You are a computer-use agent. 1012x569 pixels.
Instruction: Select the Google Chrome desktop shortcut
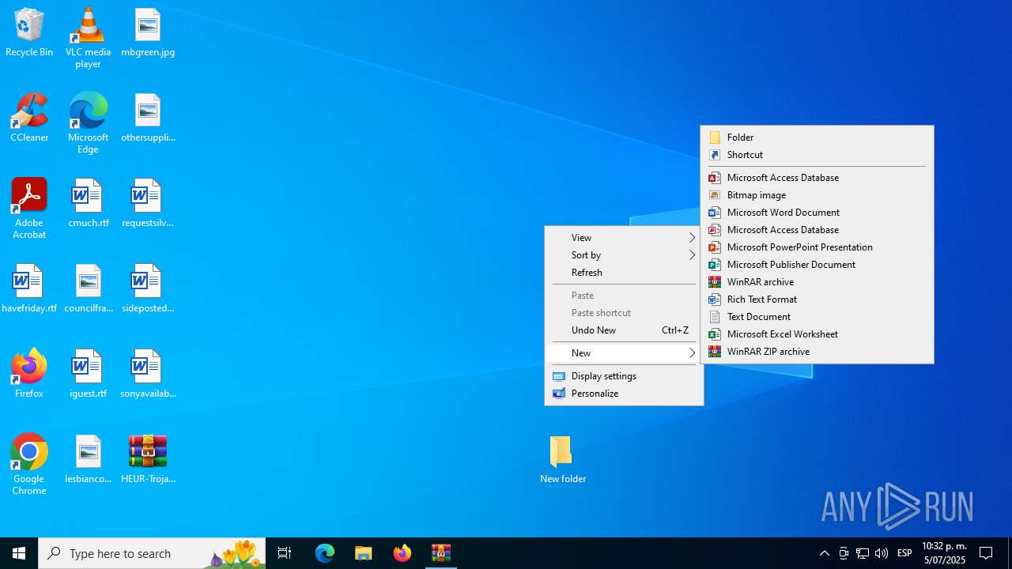click(29, 465)
